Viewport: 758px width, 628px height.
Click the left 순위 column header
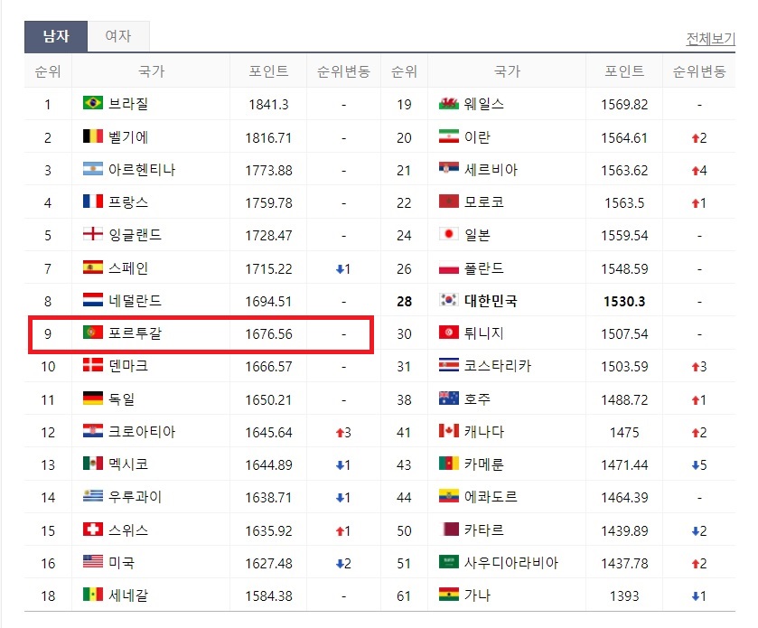coord(48,71)
